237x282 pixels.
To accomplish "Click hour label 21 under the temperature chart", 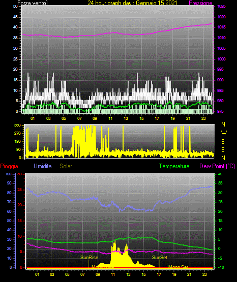I will tap(189, 274).
